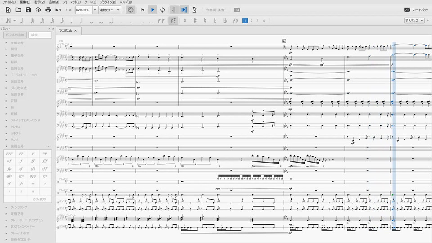Flip note stem direction
Screen dimensions: 432x243
tap(235, 21)
